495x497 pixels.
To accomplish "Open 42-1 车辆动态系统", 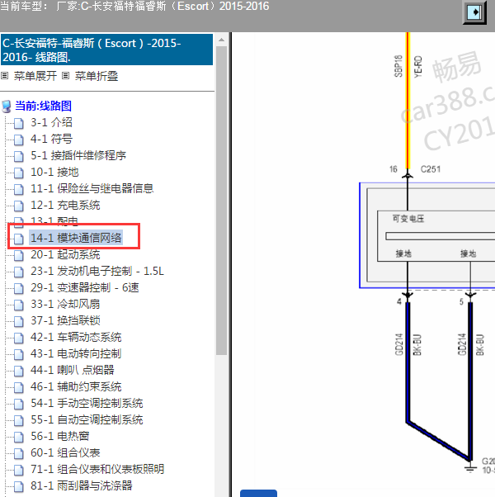I will point(76,337).
